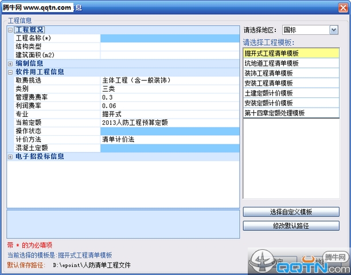Select the 软件用工程信息 header label
Screen dimensions: 351x275
click(x=40, y=72)
